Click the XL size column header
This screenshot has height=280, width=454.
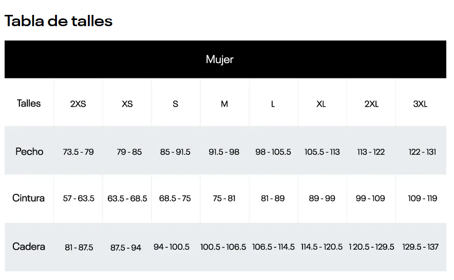tap(321, 104)
